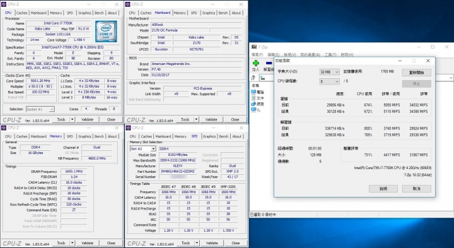Screen dimensions: 454x248
Task: Click the blue minus Extract icon in 7-Zip
Action: 269,63
